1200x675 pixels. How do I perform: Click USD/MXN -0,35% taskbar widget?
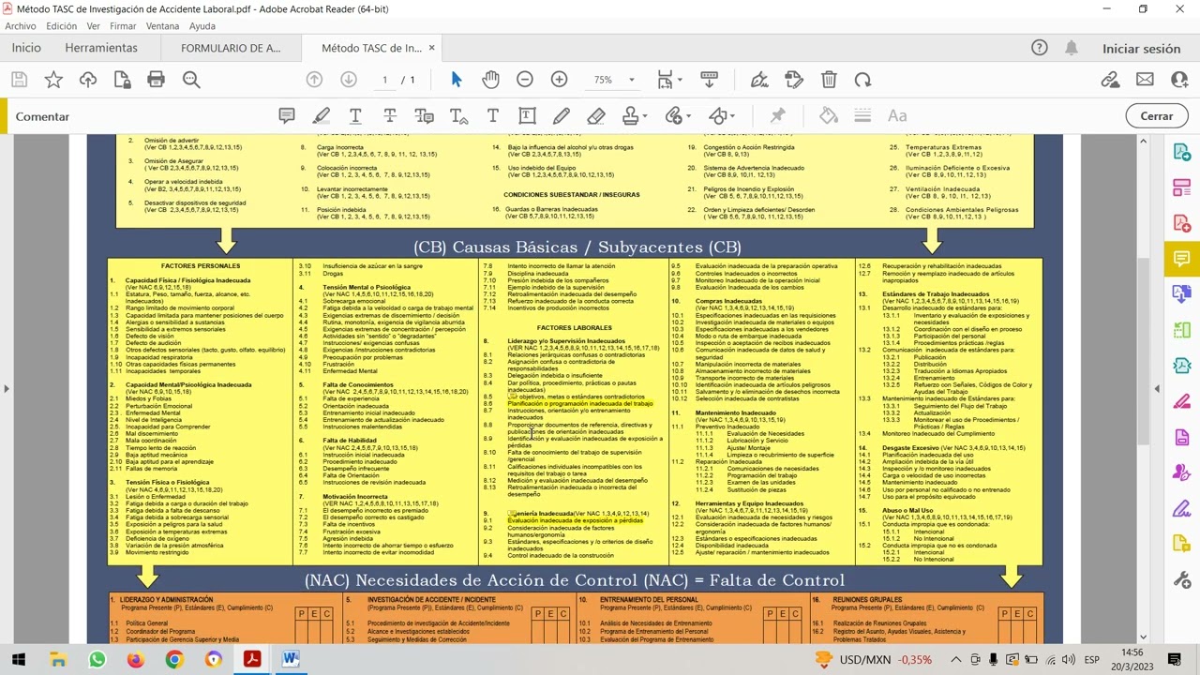(873, 660)
